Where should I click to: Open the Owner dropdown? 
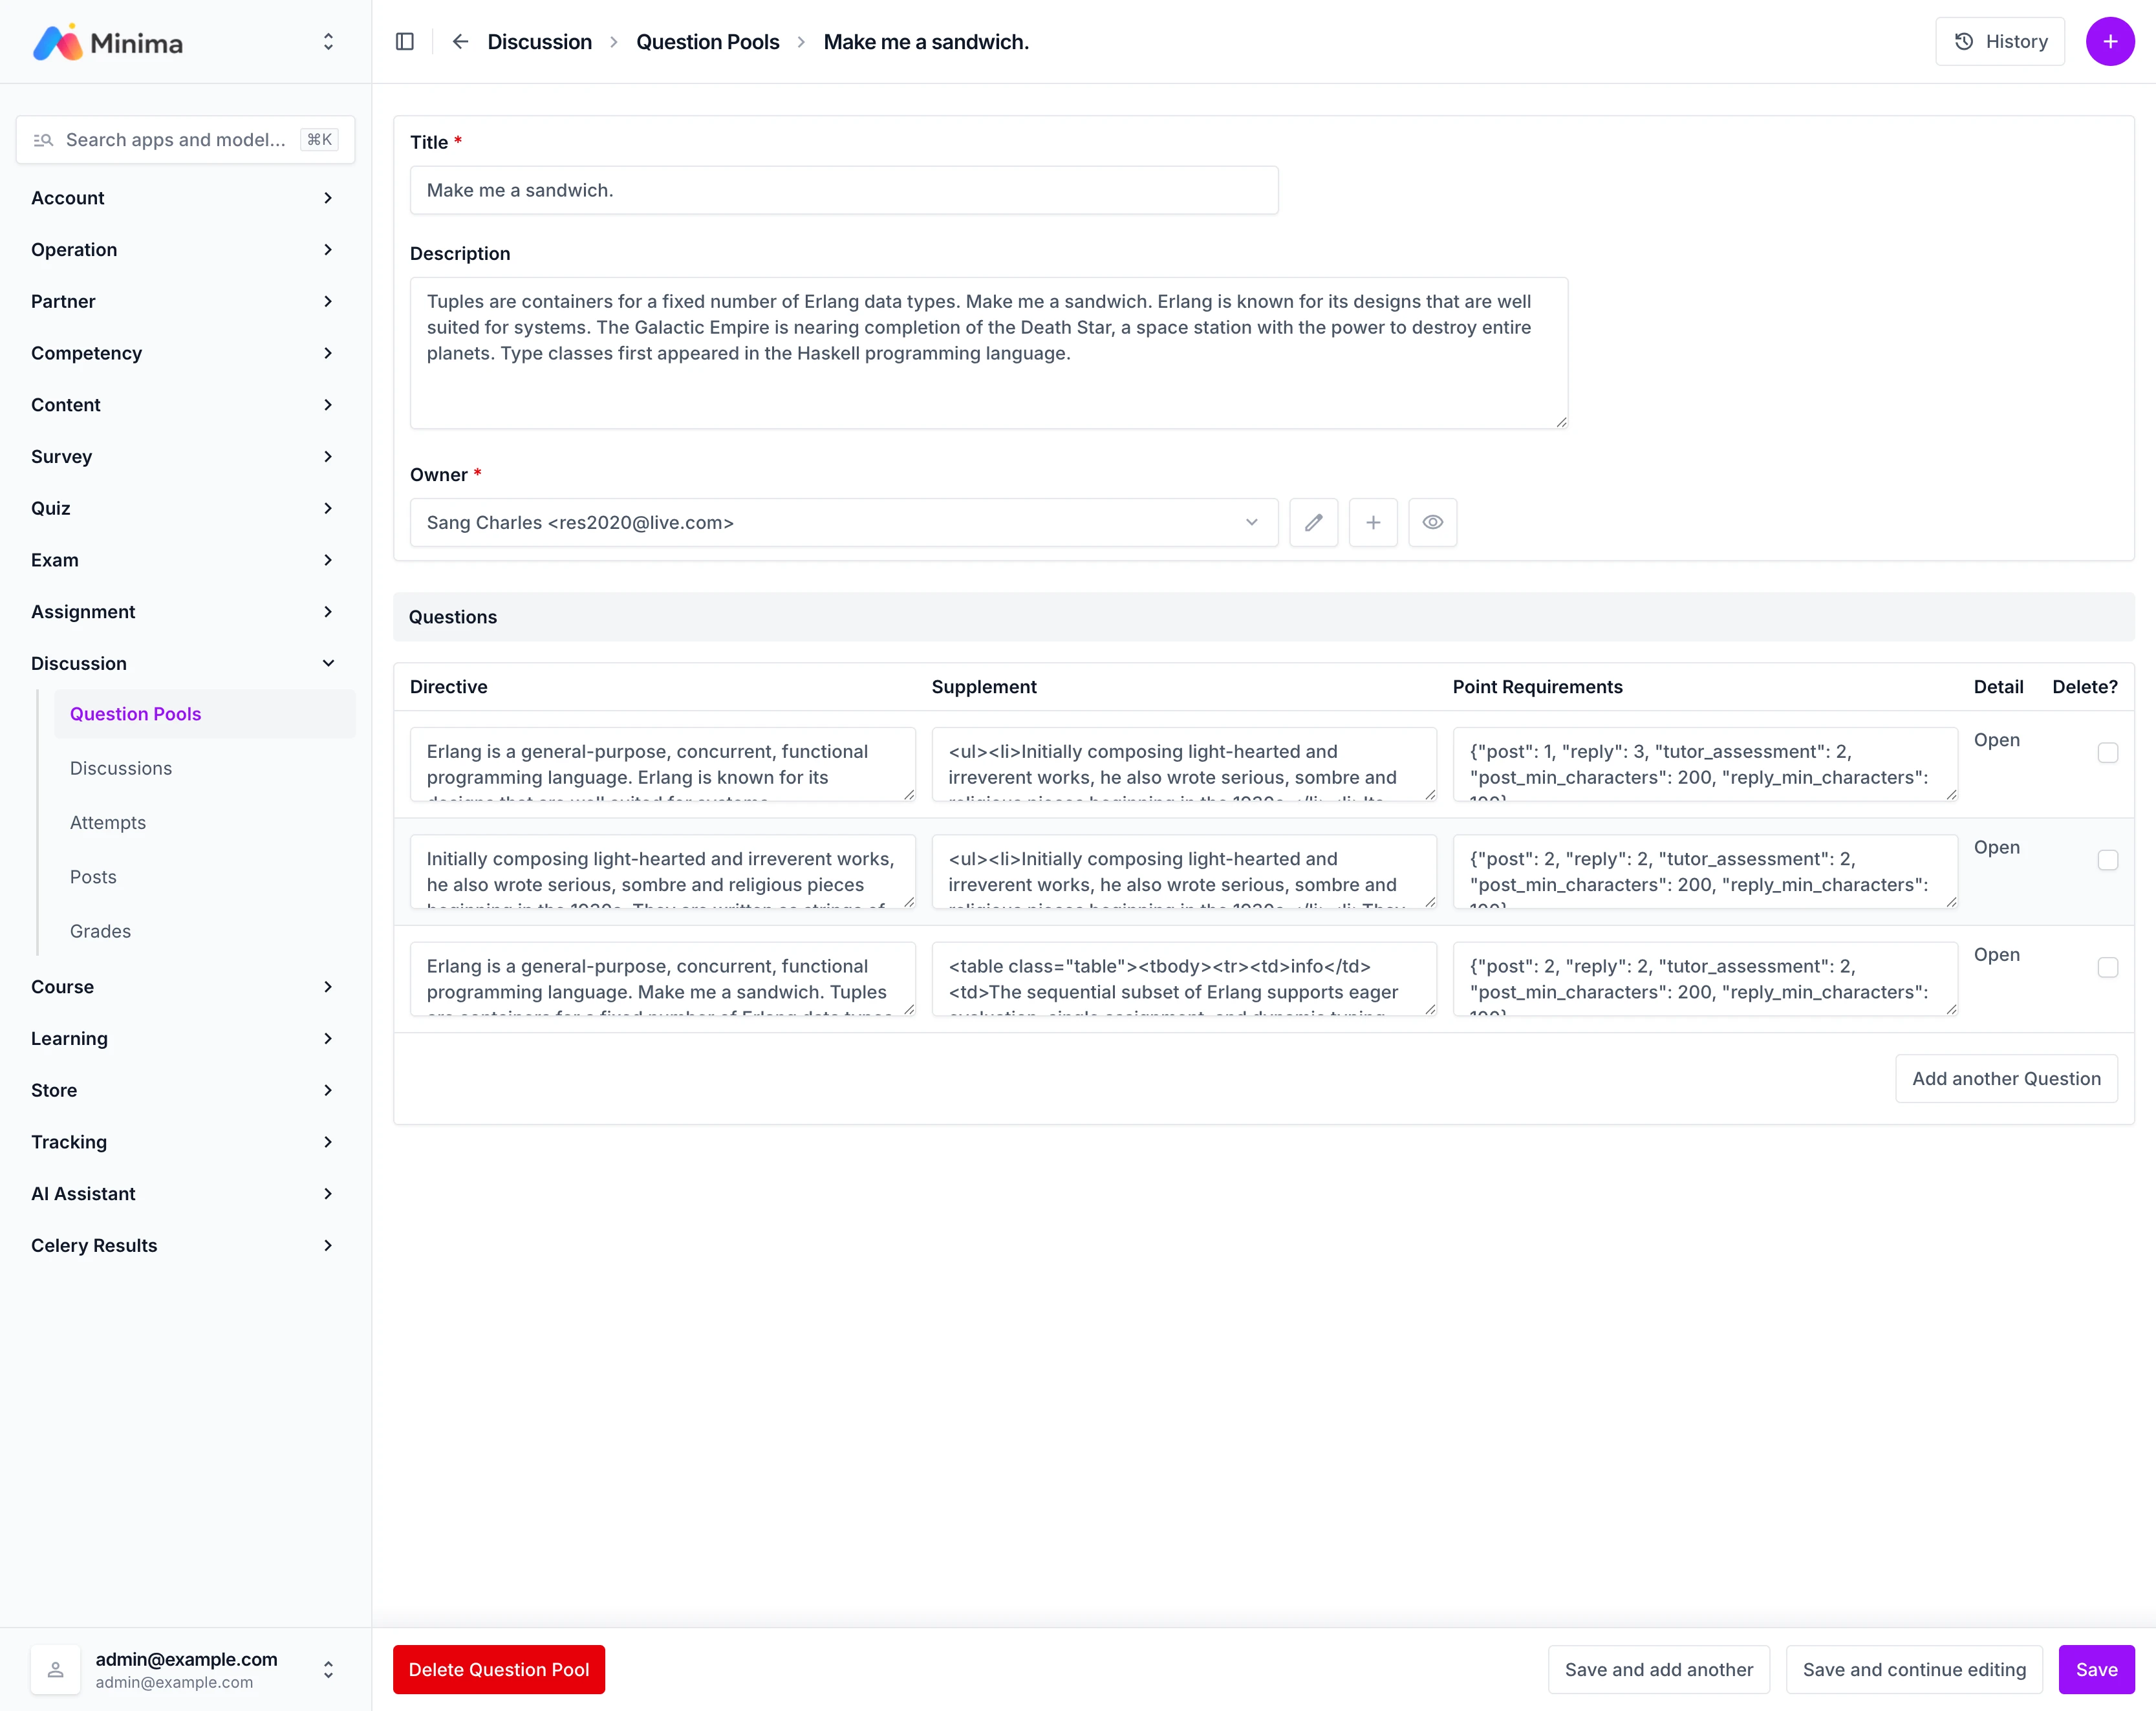pyautogui.click(x=843, y=522)
